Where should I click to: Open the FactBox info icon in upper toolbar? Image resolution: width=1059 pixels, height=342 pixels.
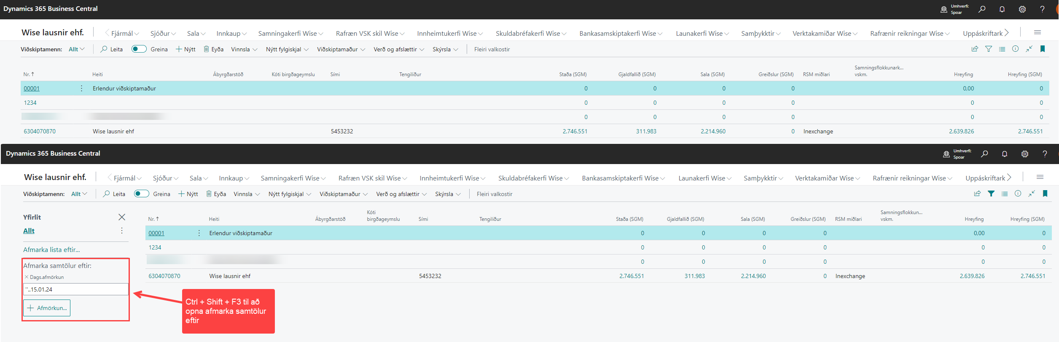tap(1016, 49)
